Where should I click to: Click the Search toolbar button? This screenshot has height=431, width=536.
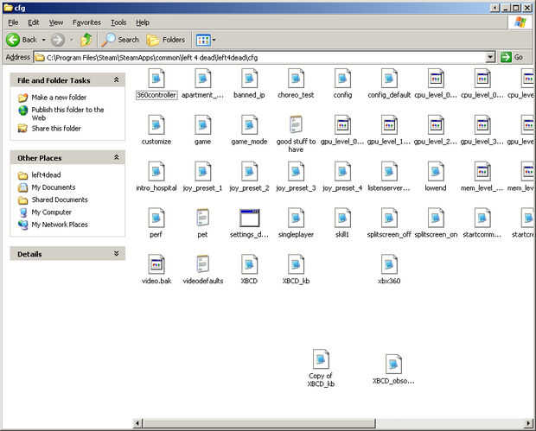120,40
